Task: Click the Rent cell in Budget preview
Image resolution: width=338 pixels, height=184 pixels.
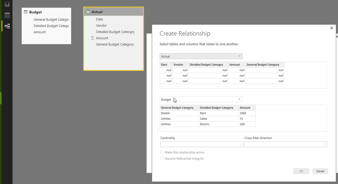Action: tap(219, 113)
